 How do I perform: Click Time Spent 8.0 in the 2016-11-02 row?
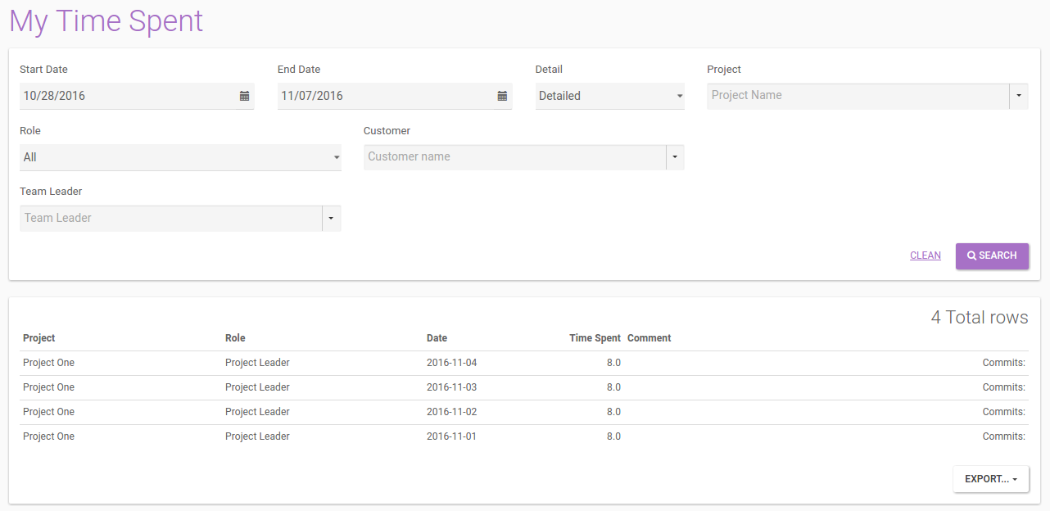click(613, 412)
